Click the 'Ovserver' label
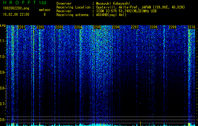 coord(64,3)
